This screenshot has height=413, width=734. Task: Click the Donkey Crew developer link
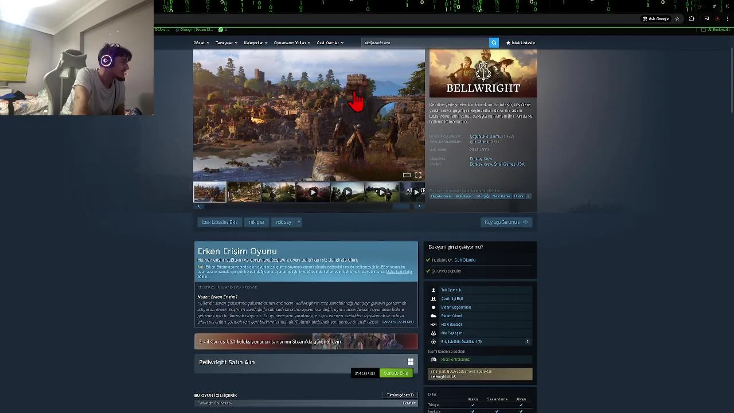[x=481, y=159]
